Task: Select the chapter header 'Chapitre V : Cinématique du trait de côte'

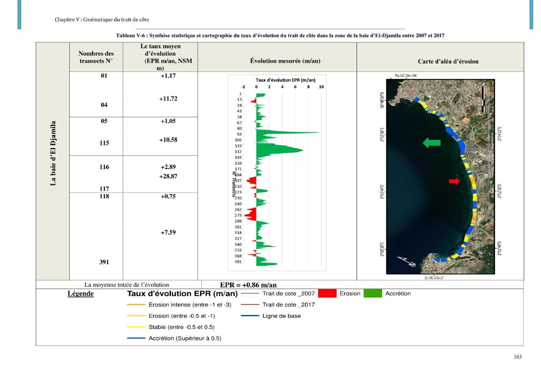Action: [102, 19]
